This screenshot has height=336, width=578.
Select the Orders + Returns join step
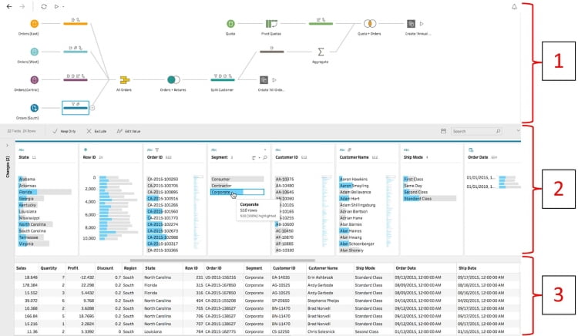[173, 79]
